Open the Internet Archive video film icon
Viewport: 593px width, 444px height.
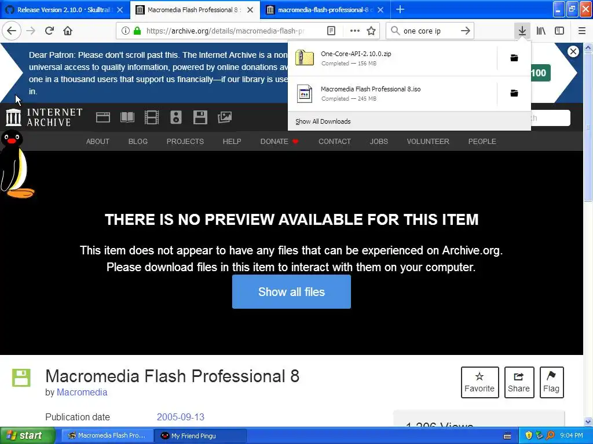click(152, 117)
